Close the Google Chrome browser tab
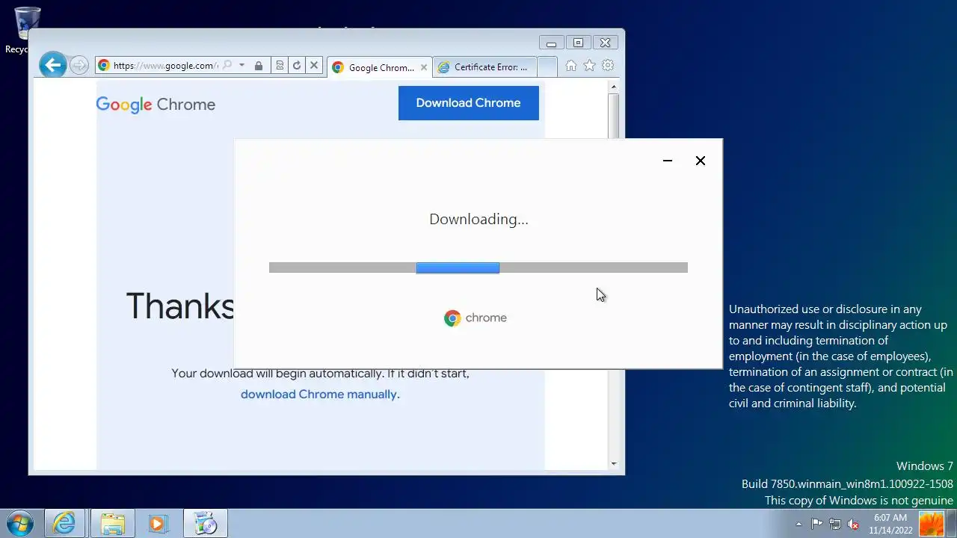 point(424,67)
